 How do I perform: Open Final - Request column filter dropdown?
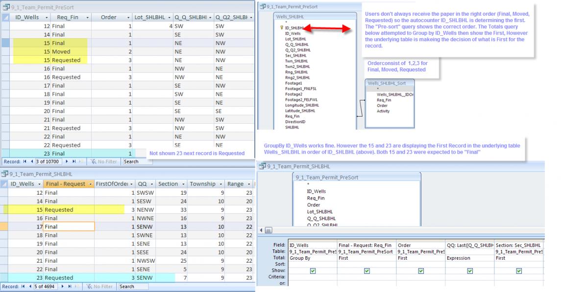[90, 184]
